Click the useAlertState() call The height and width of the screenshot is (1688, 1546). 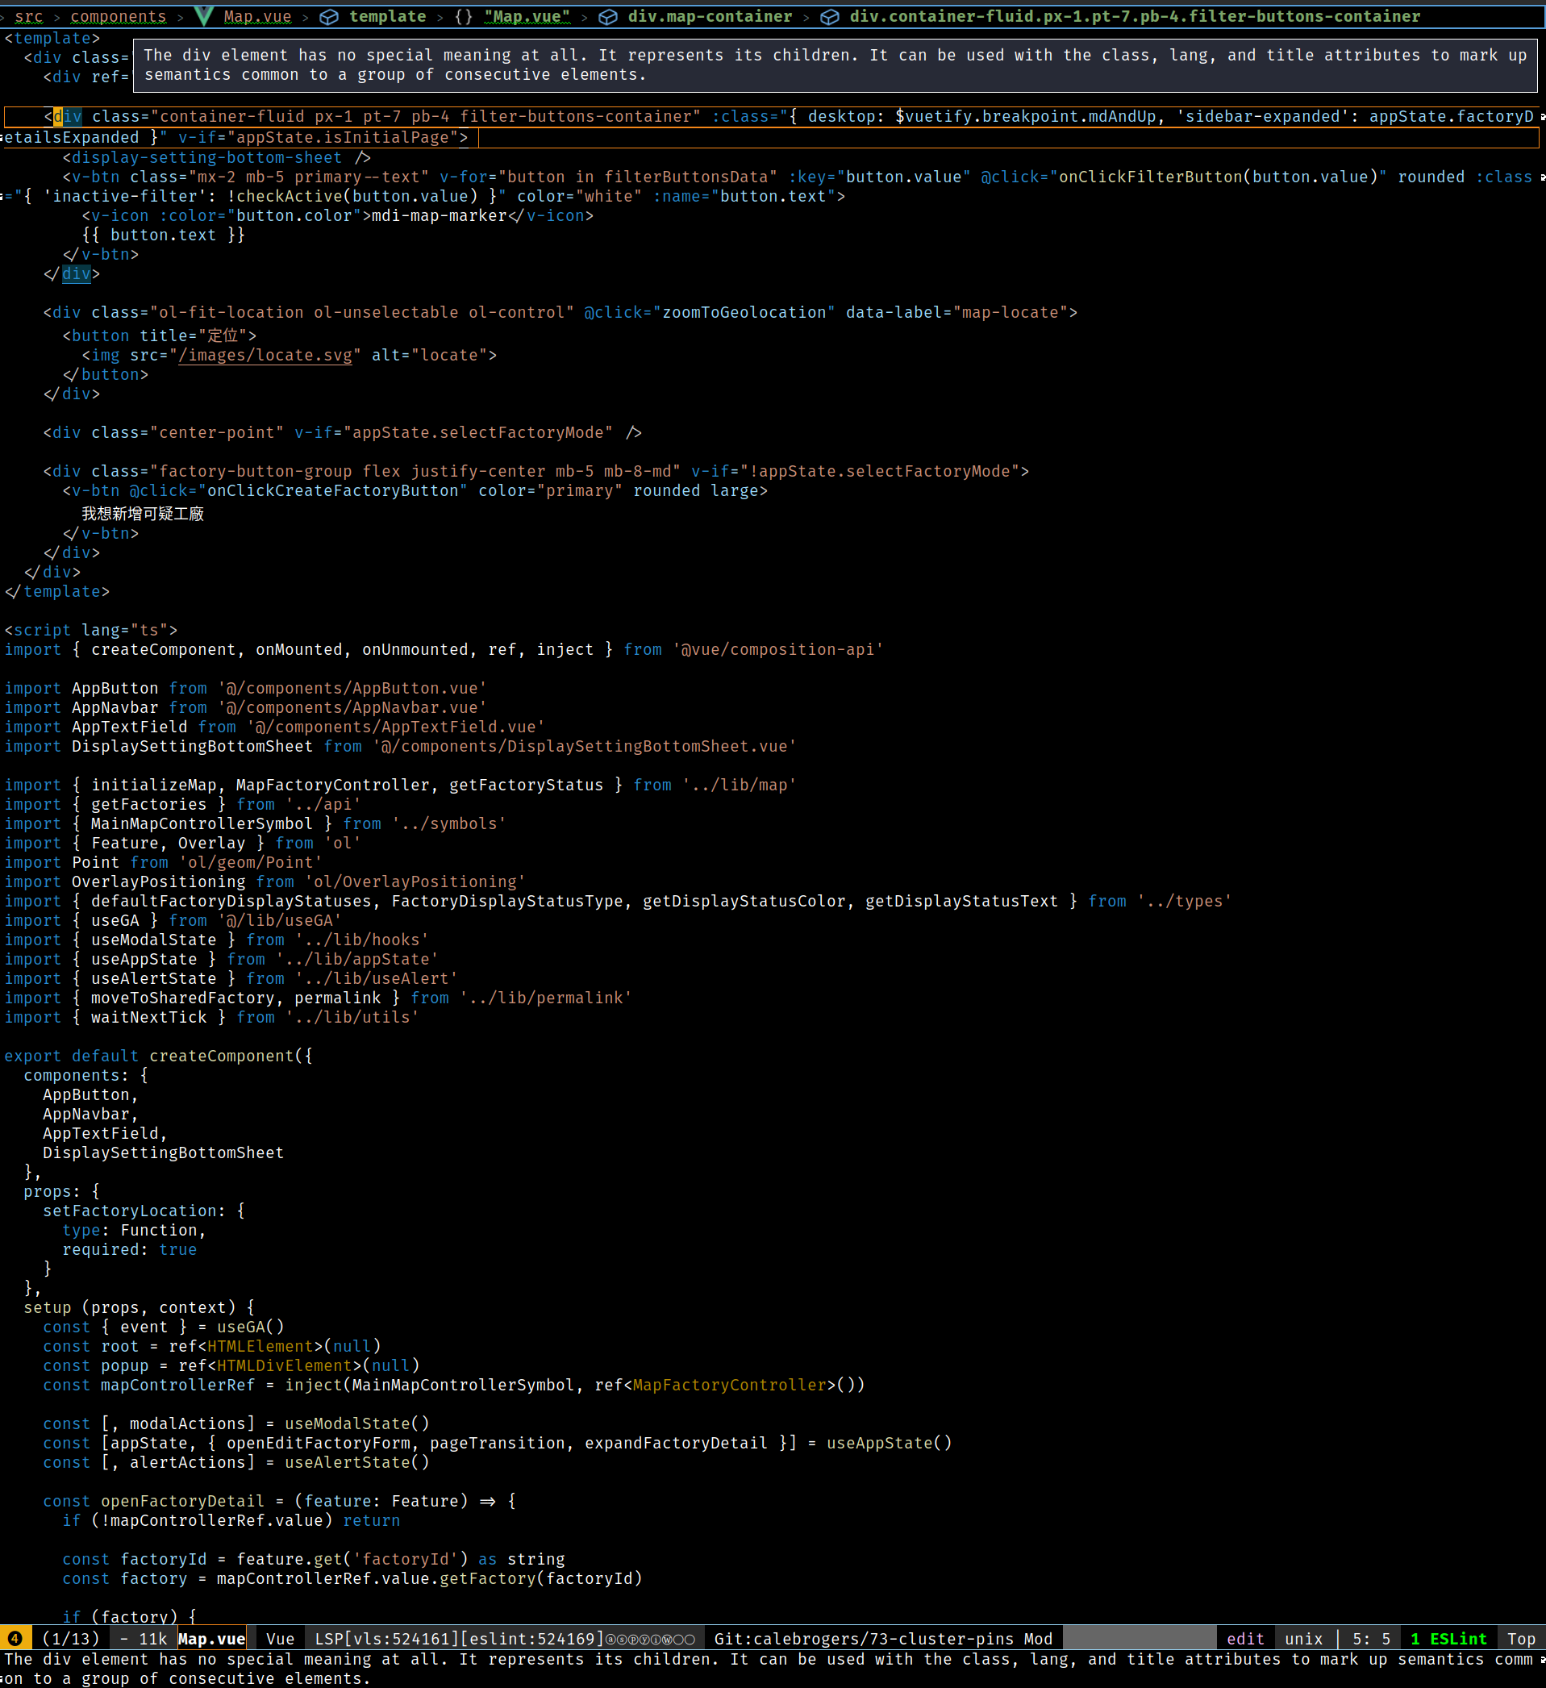[x=356, y=1462]
